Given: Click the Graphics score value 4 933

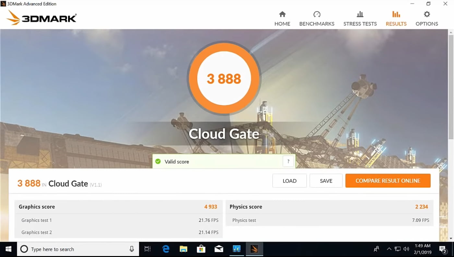Looking at the screenshot, I should tap(211, 207).
